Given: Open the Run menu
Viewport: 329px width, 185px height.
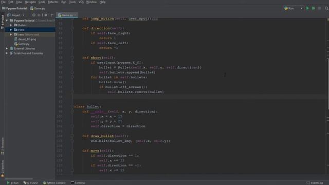Looking at the screenshot, I should (x=64, y=2).
